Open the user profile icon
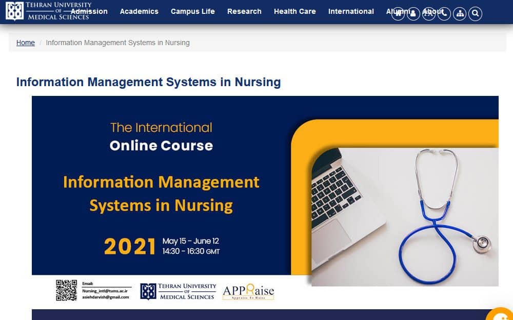Viewport: 513px width, 320px height. (413, 14)
